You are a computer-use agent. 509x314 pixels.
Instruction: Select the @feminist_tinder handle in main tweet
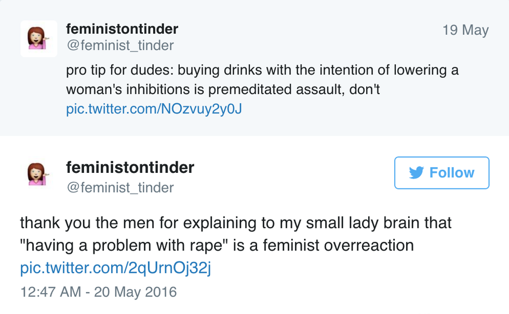(120, 187)
